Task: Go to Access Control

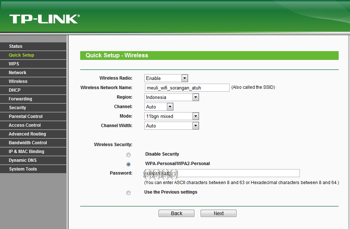Action: (33, 125)
